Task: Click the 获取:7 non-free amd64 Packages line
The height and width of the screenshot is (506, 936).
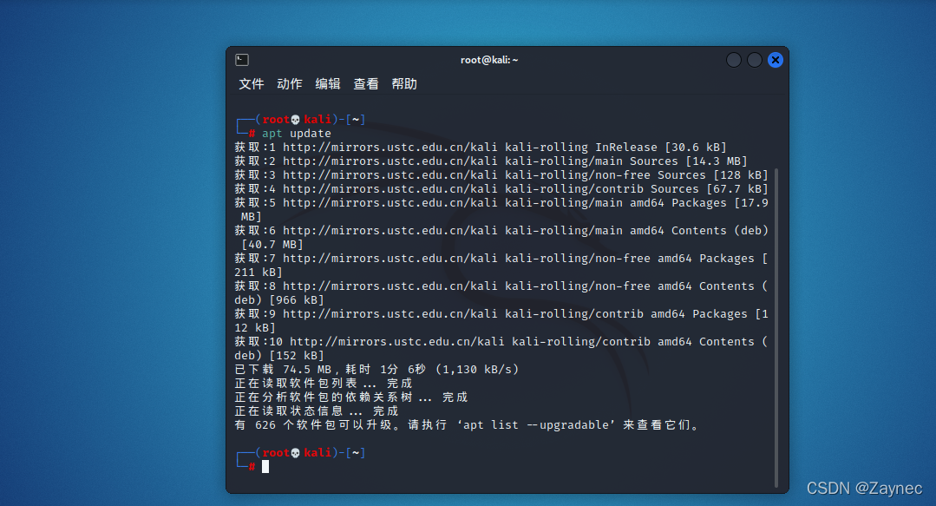Action: (501, 266)
